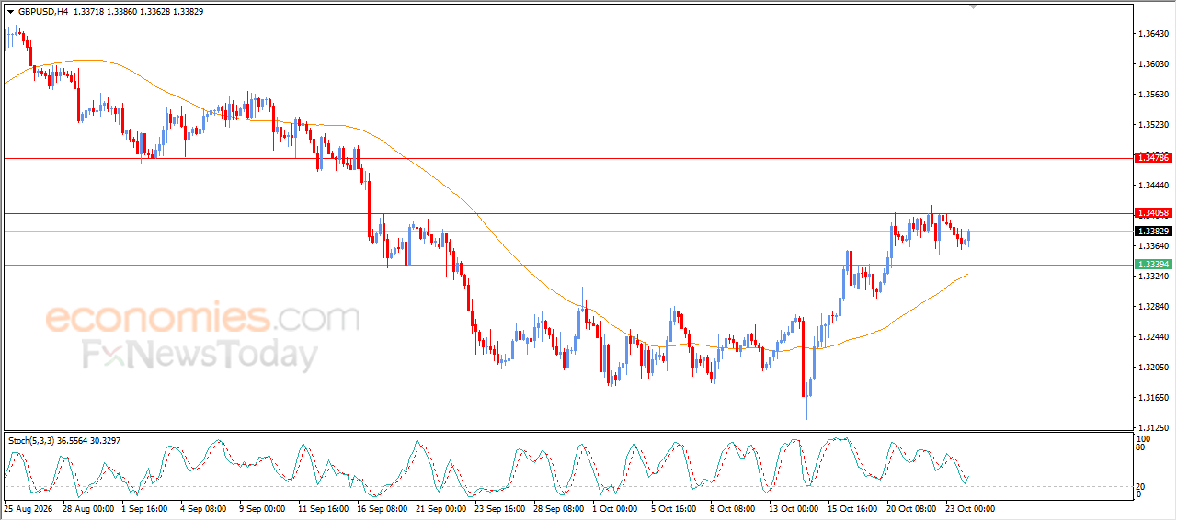
Task: Click the 1.32840 price axis label
Action: pos(1153,307)
